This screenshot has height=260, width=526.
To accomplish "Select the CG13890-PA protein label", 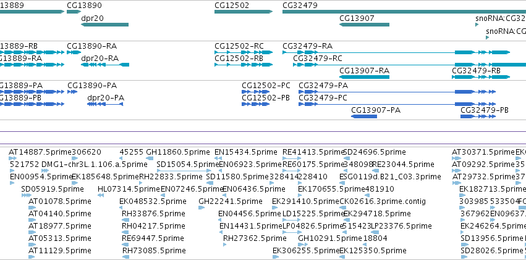I will 92,86.
